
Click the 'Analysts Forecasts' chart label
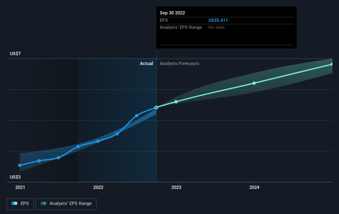pyautogui.click(x=180, y=63)
